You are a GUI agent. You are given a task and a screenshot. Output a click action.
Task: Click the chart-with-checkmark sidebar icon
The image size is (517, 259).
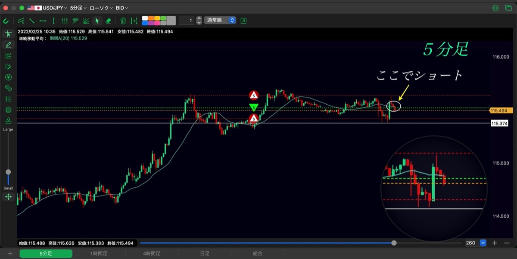point(8,66)
